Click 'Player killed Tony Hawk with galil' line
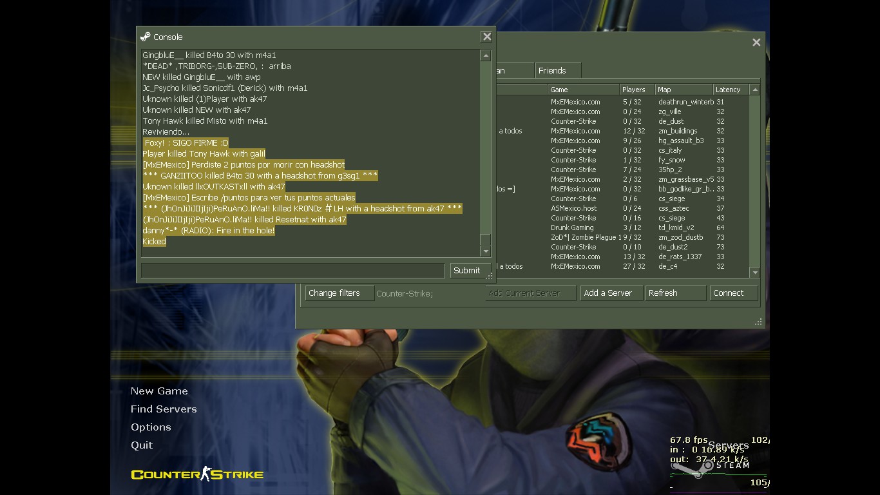Viewport: 880px width, 495px height. pos(204,154)
